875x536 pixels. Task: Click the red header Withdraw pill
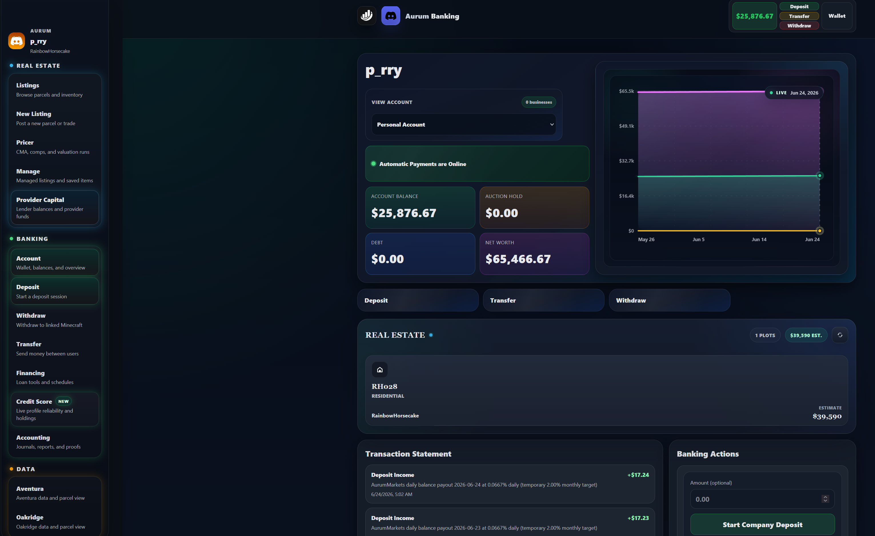click(x=799, y=26)
